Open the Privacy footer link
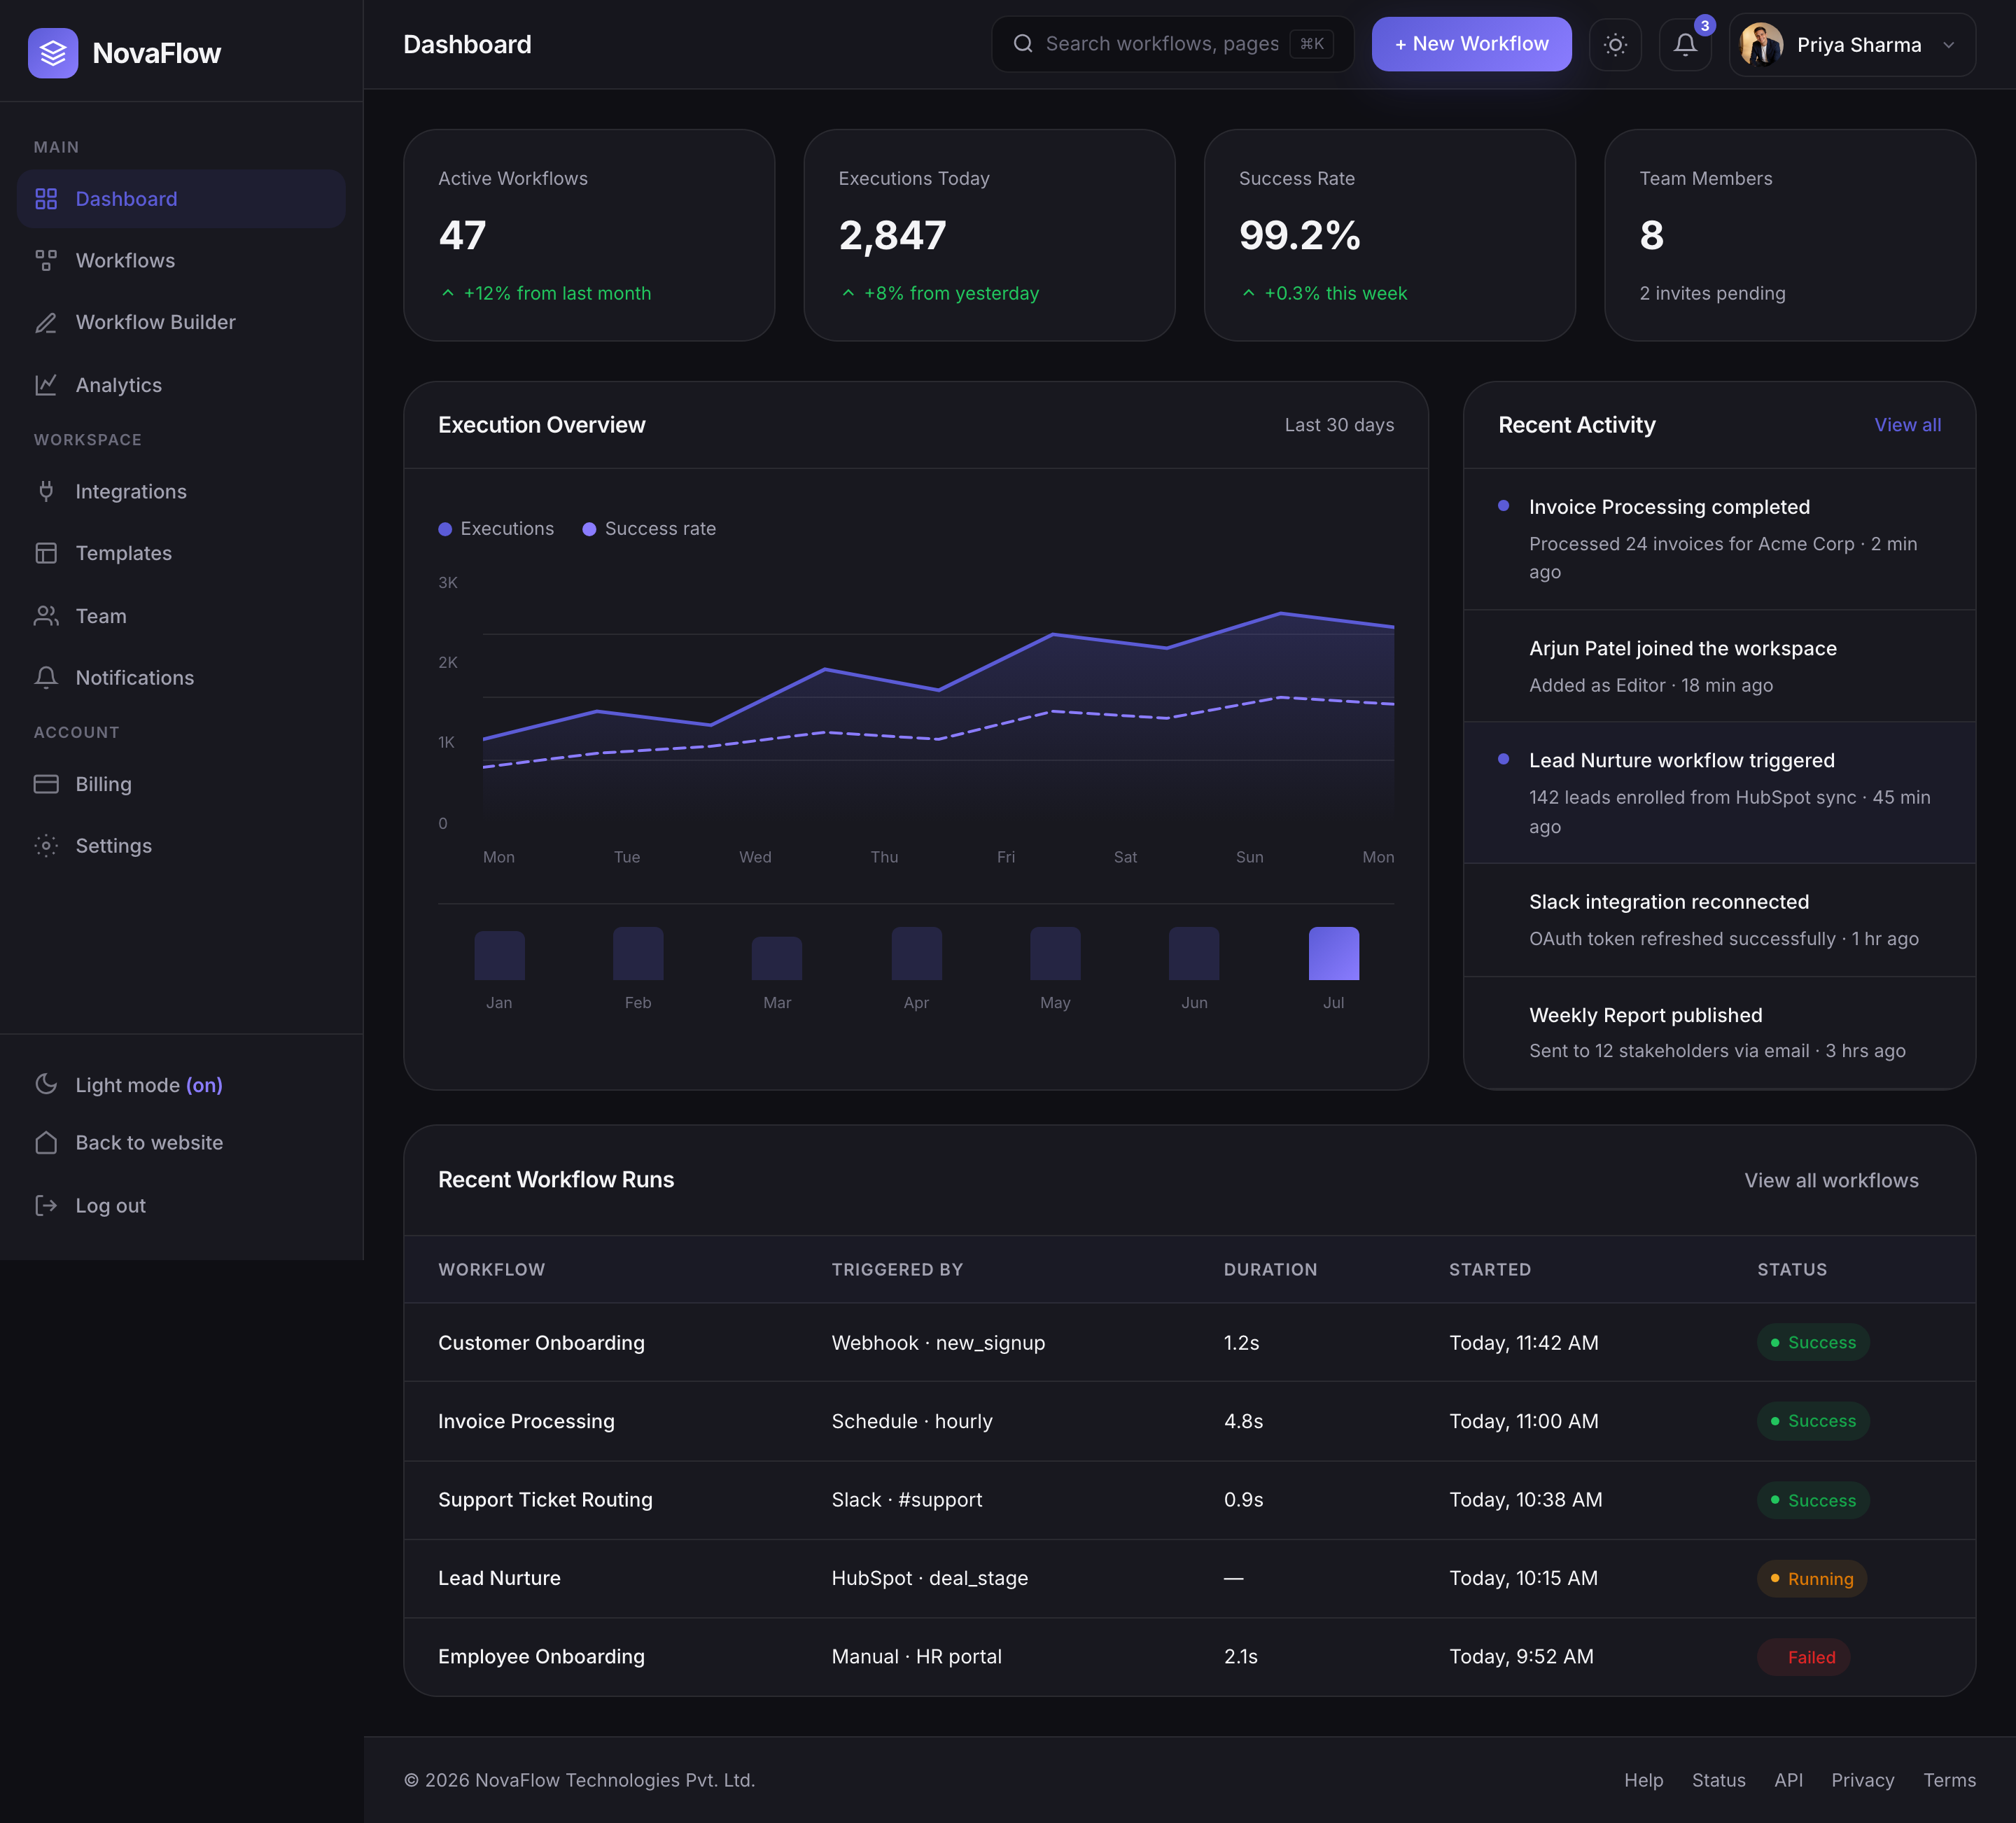The image size is (2016, 1823). click(x=1862, y=1780)
